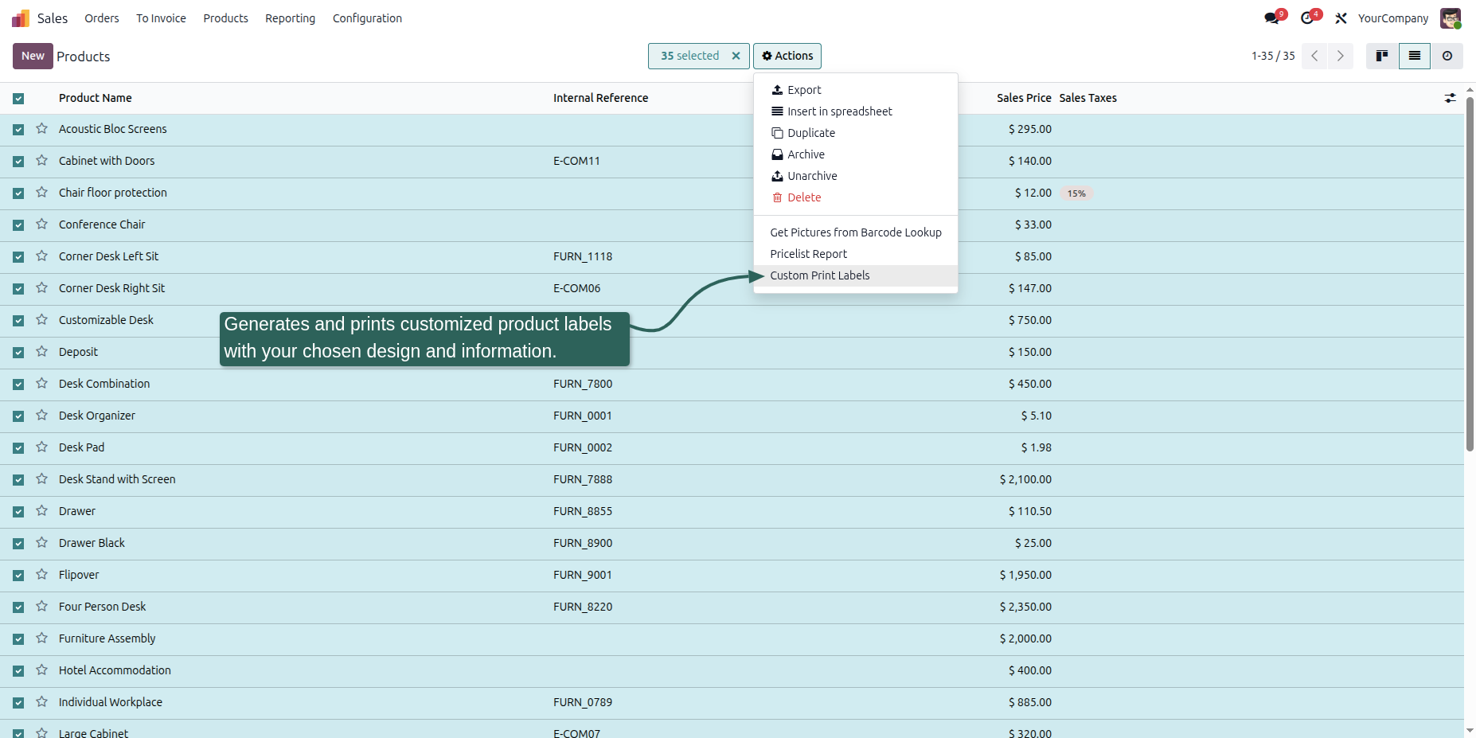Choose Custom Print Labels action

click(820, 275)
